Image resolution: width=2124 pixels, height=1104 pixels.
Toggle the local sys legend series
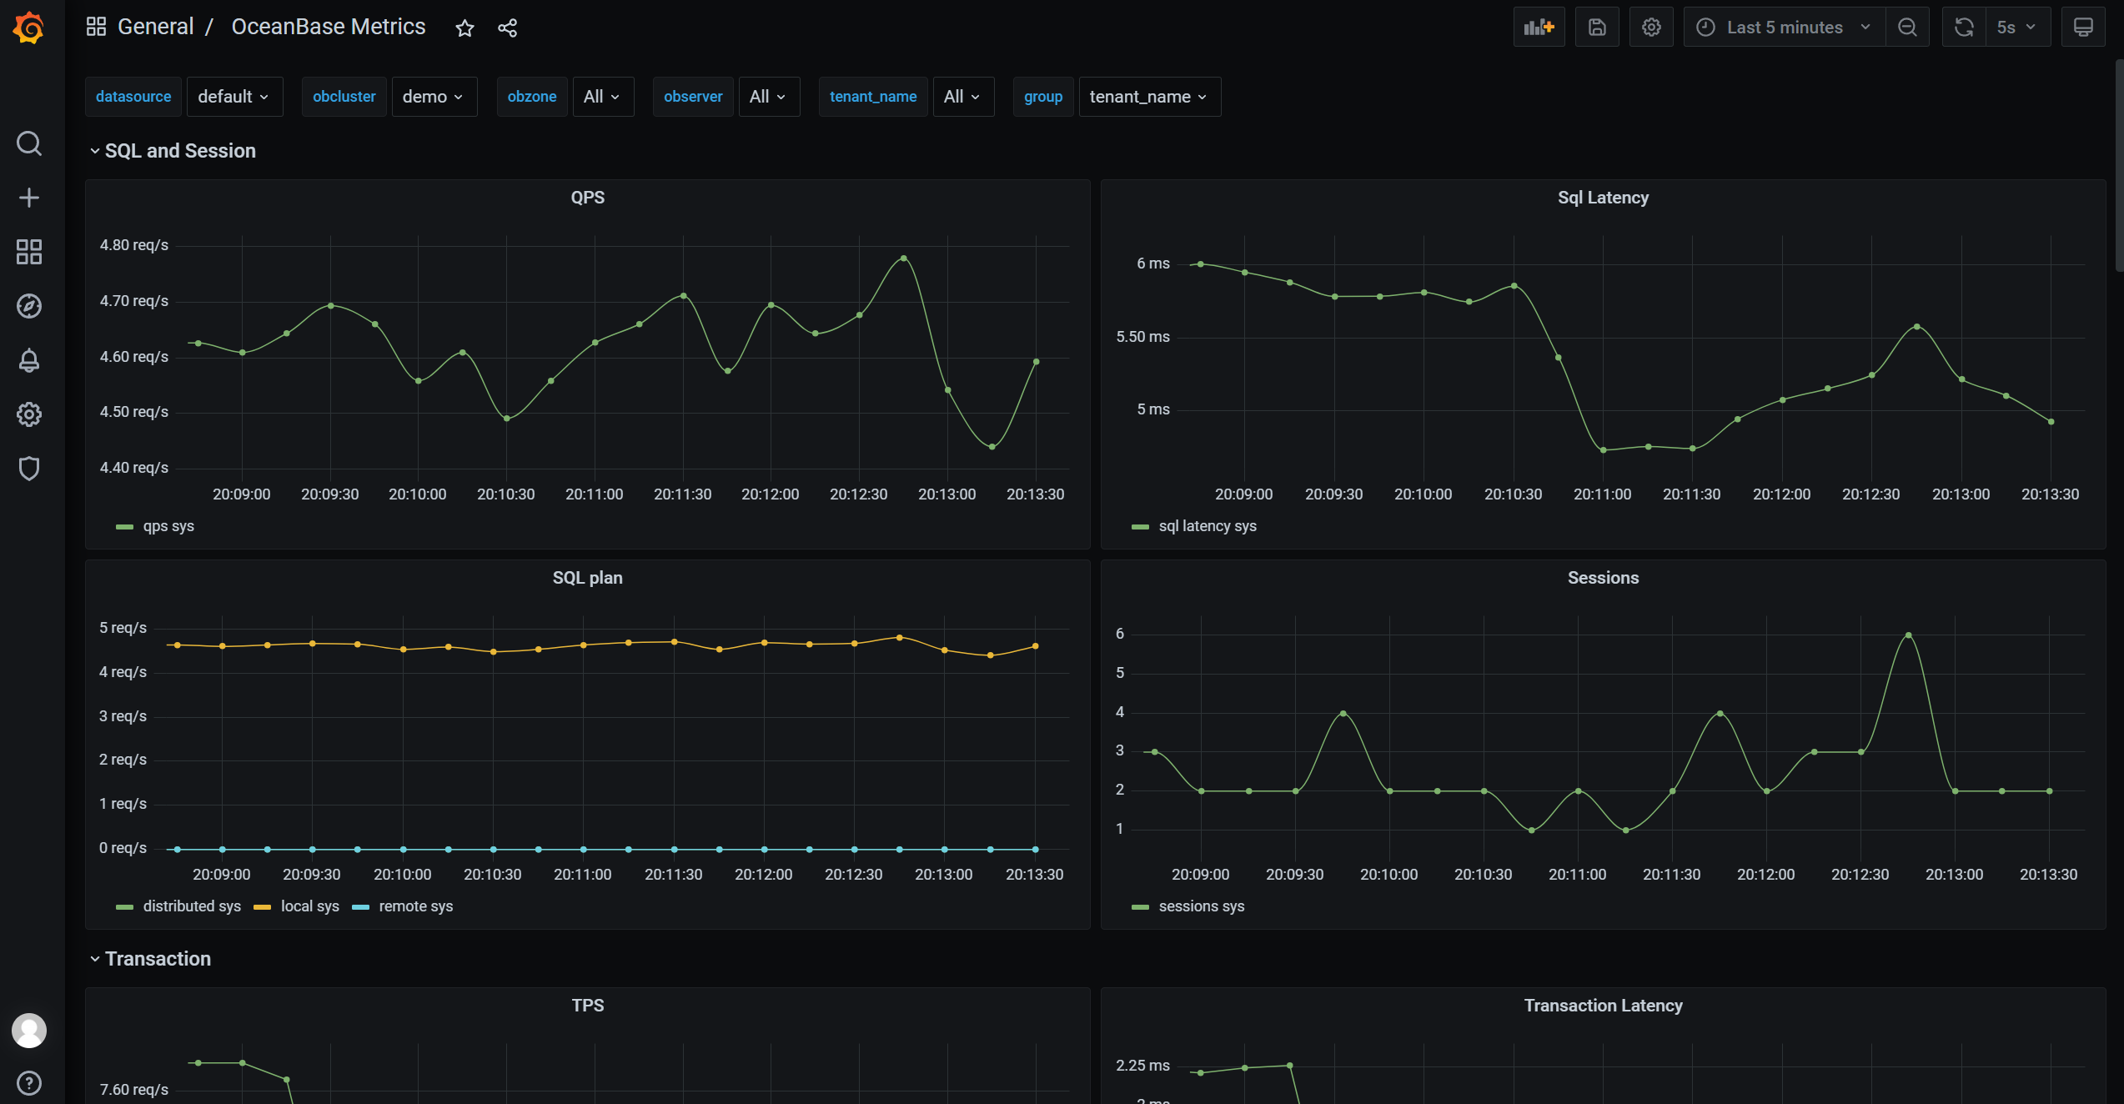point(309,906)
